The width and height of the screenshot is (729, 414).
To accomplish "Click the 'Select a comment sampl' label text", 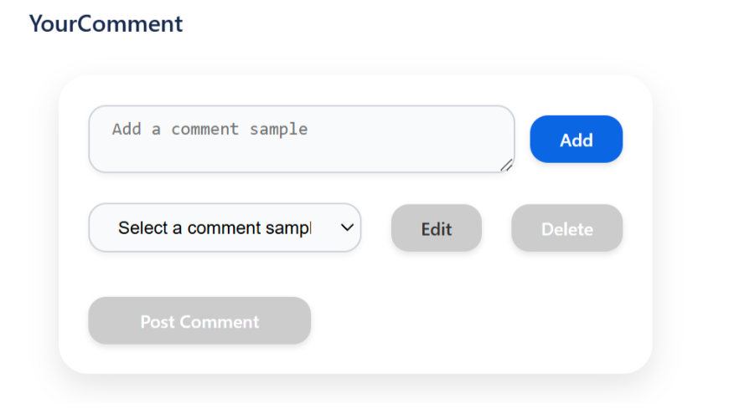I will (215, 228).
